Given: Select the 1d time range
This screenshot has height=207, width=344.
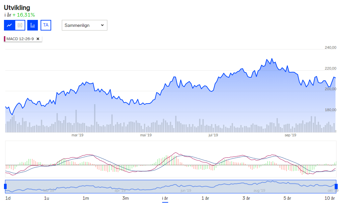Looking at the screenshot, I should click(x=8, y=198).
